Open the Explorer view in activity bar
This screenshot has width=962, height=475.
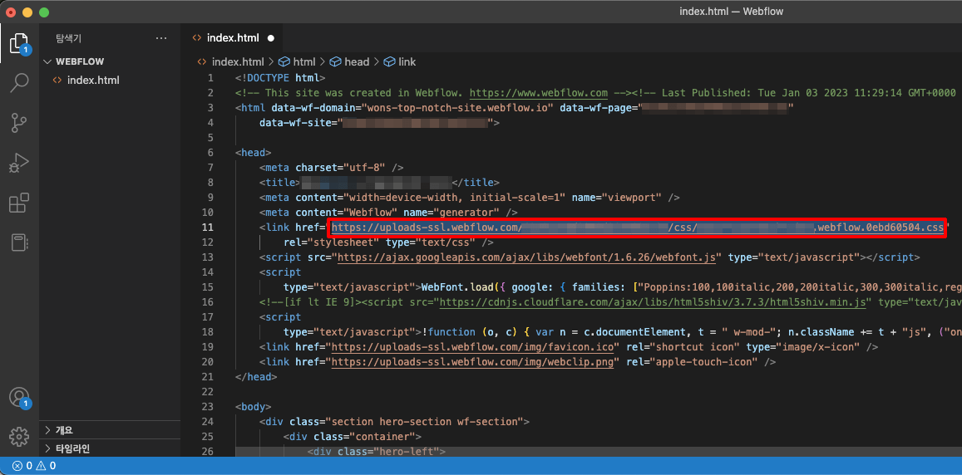(x=20, y=43)
